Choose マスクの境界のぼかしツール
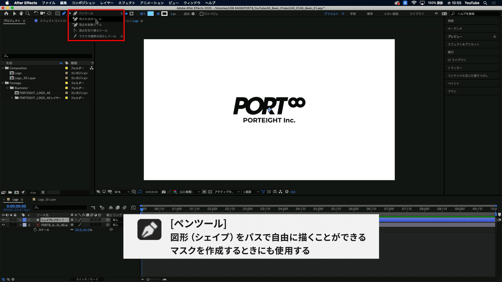Screen dimensions: 502x282 pyautogui.click(x=96, y=36)
